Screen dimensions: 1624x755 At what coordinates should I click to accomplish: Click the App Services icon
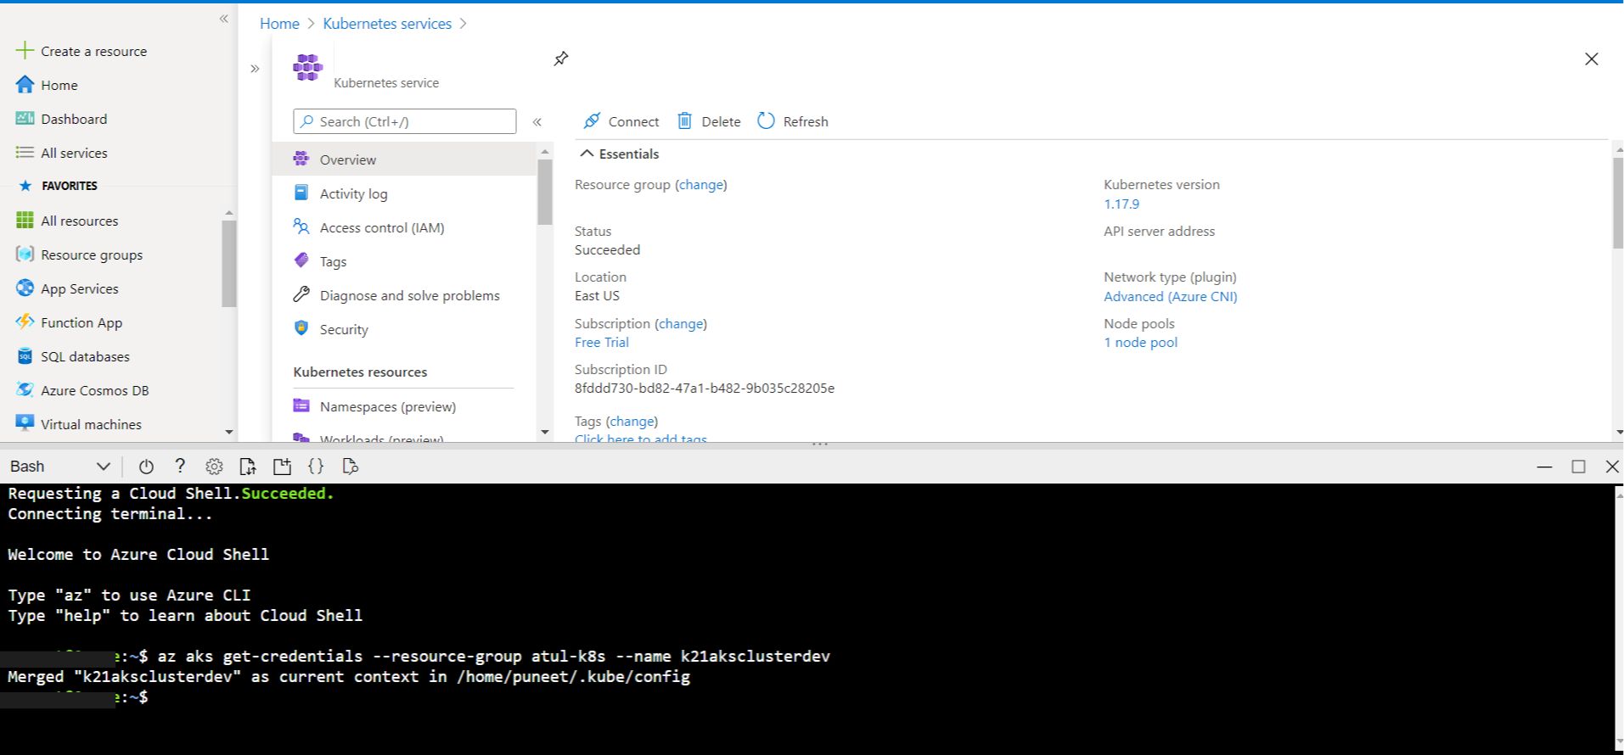point(25,288)
